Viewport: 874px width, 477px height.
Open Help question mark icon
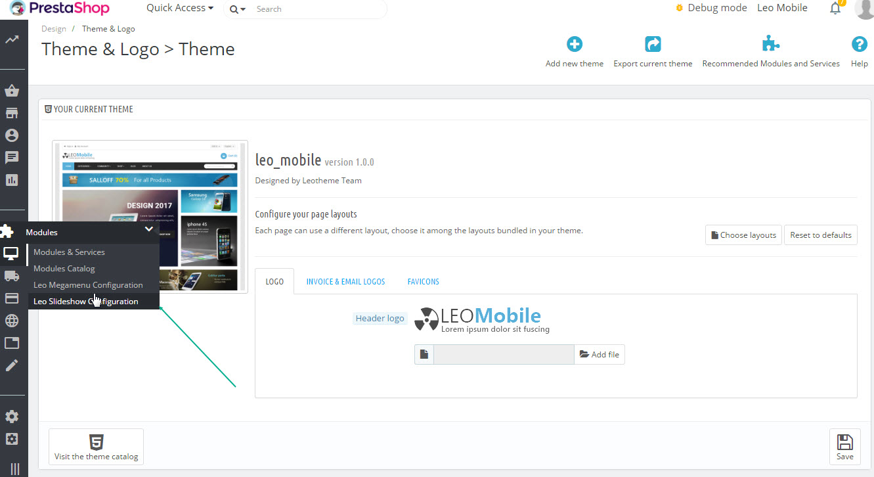coord(859,44)
